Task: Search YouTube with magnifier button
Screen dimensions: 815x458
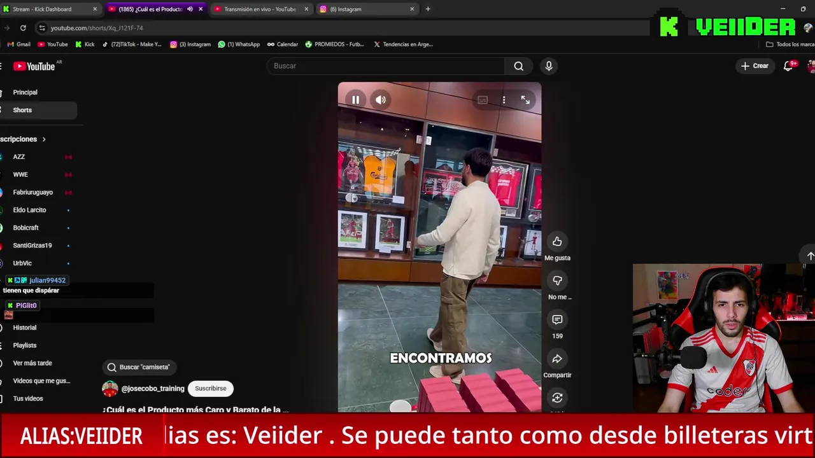Action: point(519,66)
